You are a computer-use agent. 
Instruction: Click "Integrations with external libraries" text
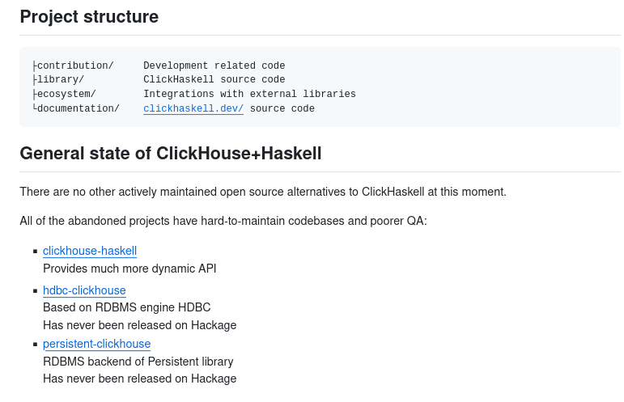[x=249, y=94]
